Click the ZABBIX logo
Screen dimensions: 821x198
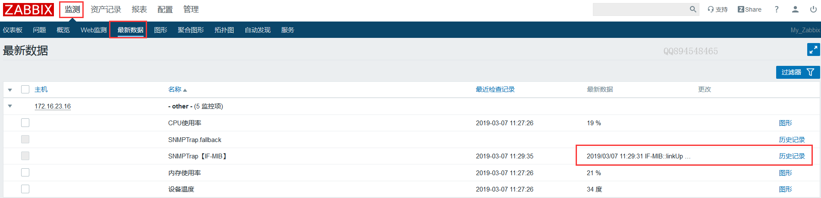28,9
